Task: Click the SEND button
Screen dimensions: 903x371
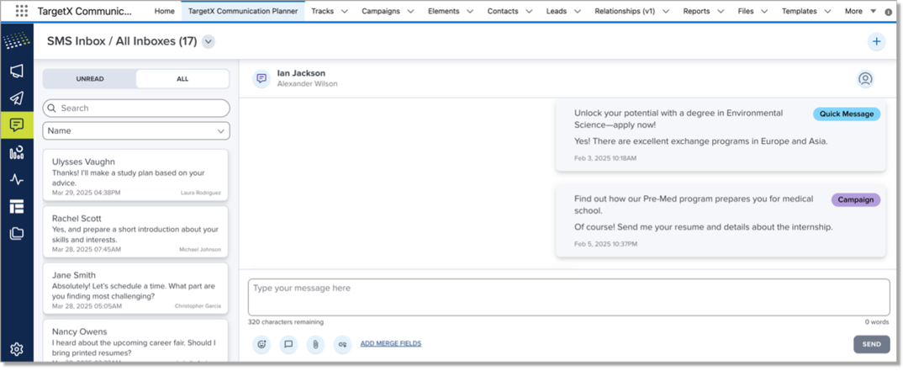Action: (871, 345)
